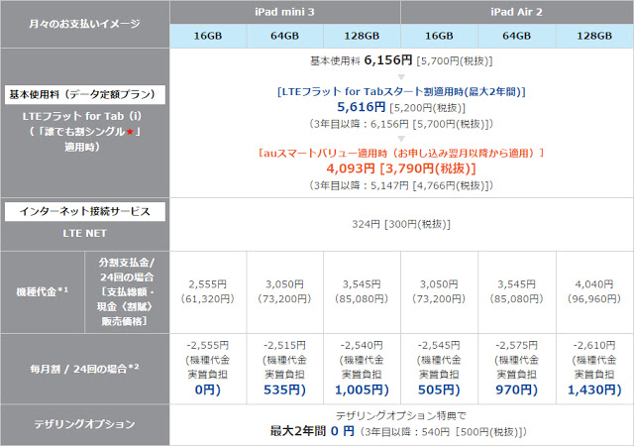
Task: Click the 324円 [300円(税抜)] value
Action: [401, 224]
